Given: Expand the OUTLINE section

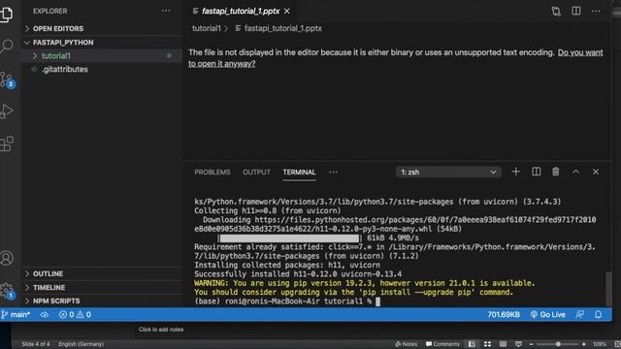Looking at the screenshot, I should coord(101,273).
